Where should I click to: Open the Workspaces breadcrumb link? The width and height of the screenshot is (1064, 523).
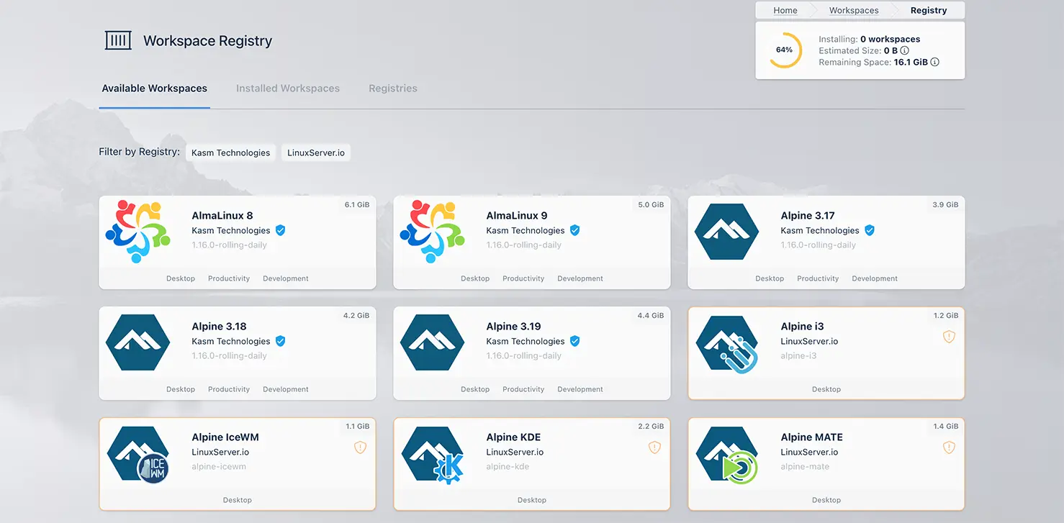(854, 10)
